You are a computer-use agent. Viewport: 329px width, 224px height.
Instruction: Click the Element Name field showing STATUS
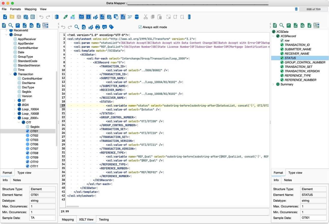[x=313, y=195]
